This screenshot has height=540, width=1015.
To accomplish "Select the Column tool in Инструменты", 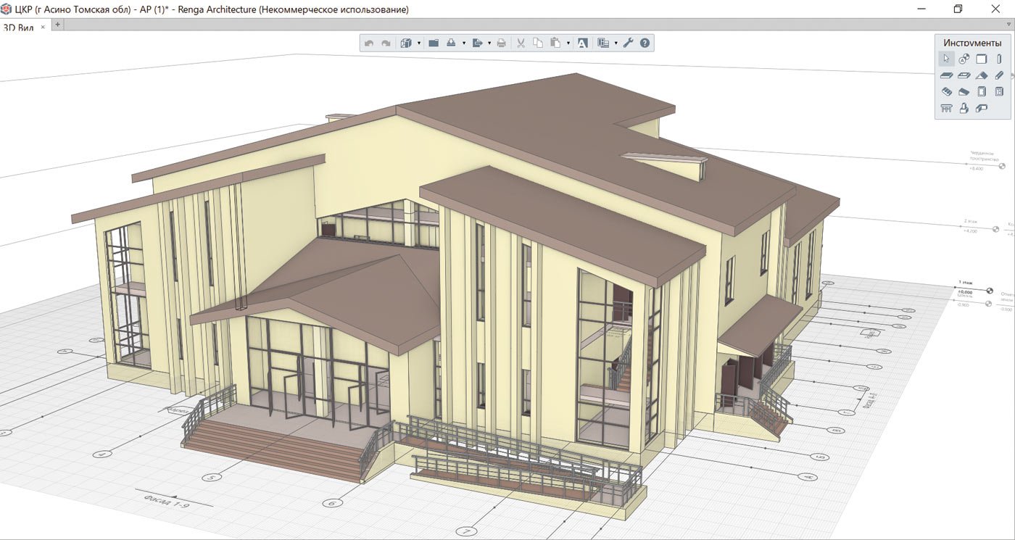I will tap(999, 59).
